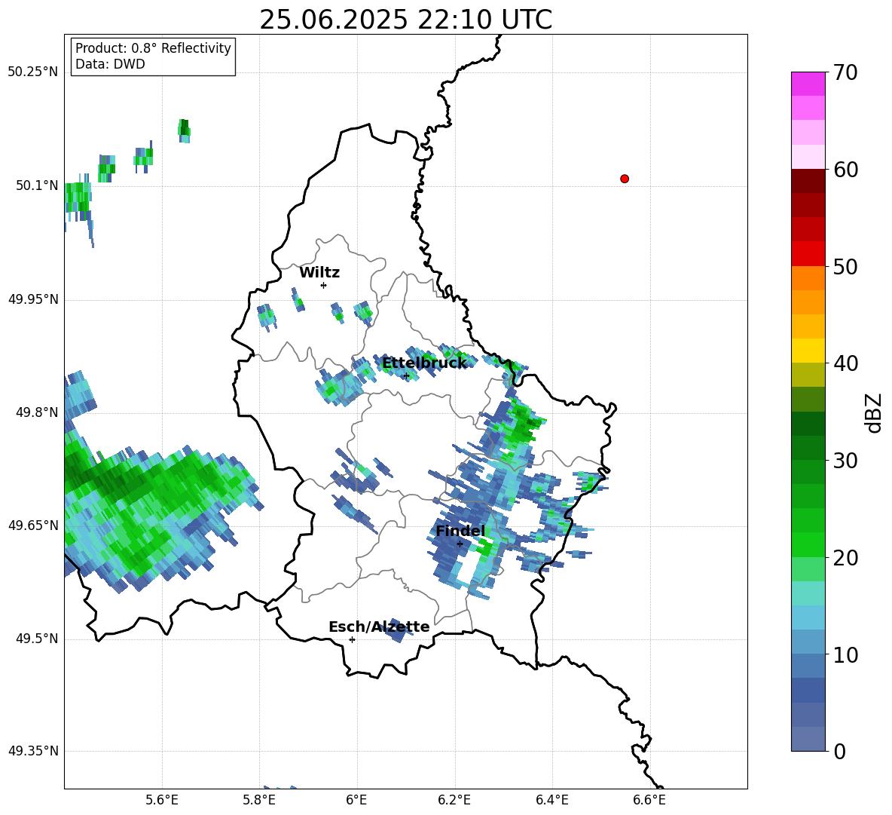Click the 30 colorbar tick label
This screenshot has height=815, width=892.
pos(845,461)
